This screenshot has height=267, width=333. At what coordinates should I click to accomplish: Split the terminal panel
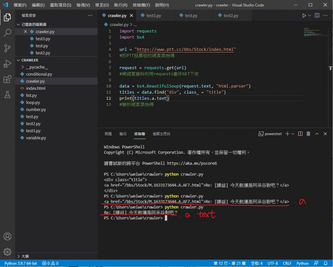(300, 134)
